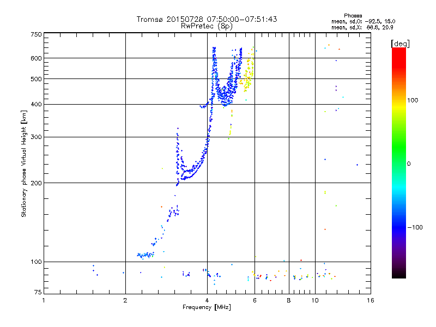Click the '400' y-axis tick label
The height and width of the screenshot is (327, 436).
(36, 104)
